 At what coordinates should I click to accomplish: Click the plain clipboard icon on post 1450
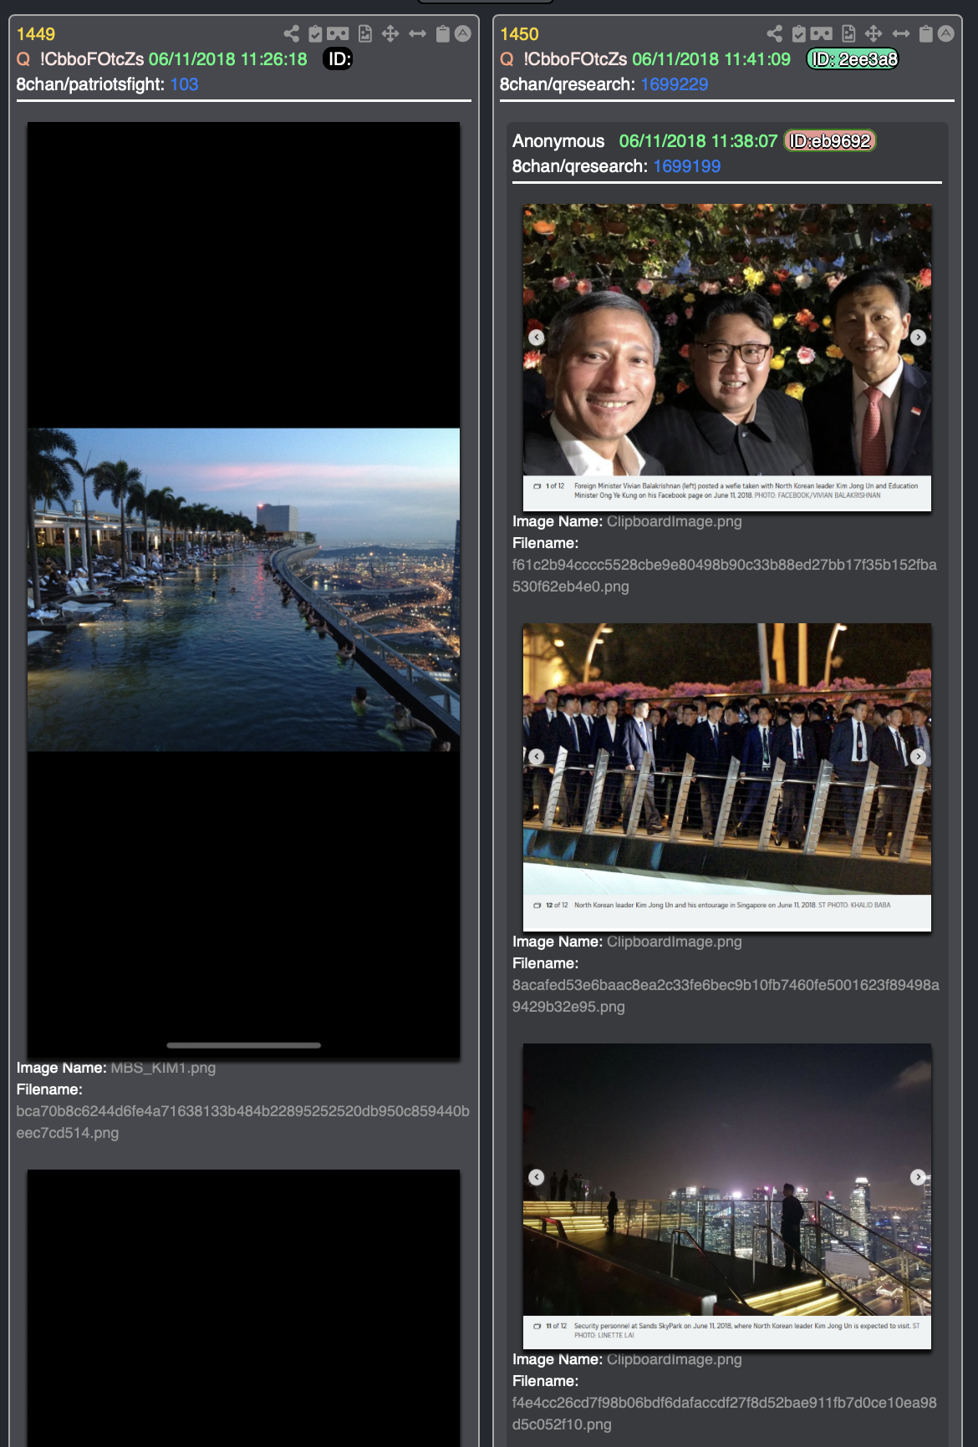pyautogui.click(x=926, y=33)
